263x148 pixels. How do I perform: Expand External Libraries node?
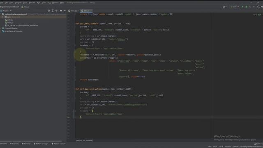tap(1, 28)
